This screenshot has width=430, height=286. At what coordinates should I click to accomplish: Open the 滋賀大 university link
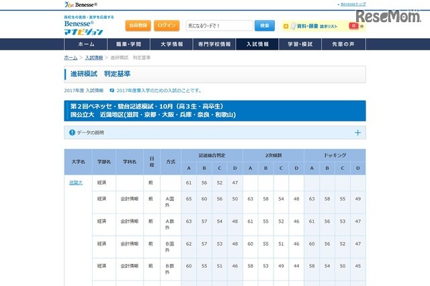pyautogui.click(x=76, y=183)
